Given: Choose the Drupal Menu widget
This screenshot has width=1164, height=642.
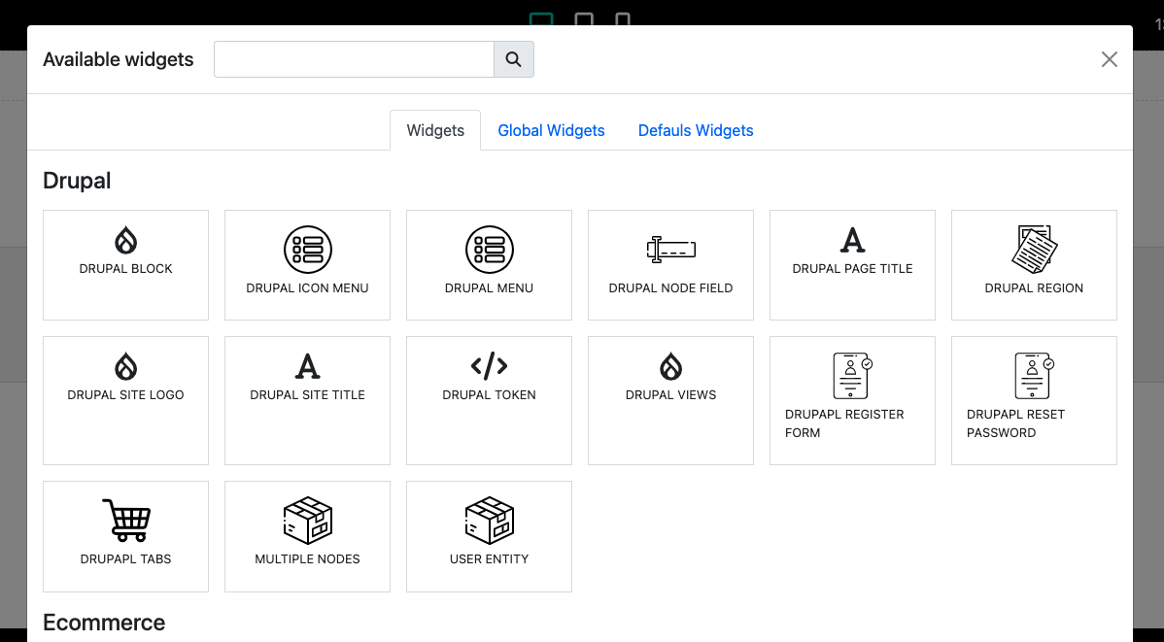Looking at the screenshot, I should coord(489,265).
